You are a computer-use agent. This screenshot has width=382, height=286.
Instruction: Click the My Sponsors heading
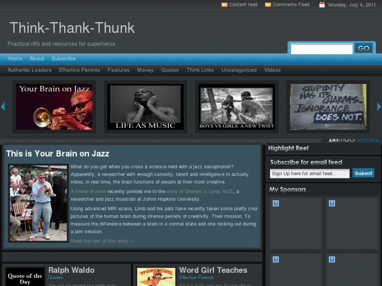(287, 189)
